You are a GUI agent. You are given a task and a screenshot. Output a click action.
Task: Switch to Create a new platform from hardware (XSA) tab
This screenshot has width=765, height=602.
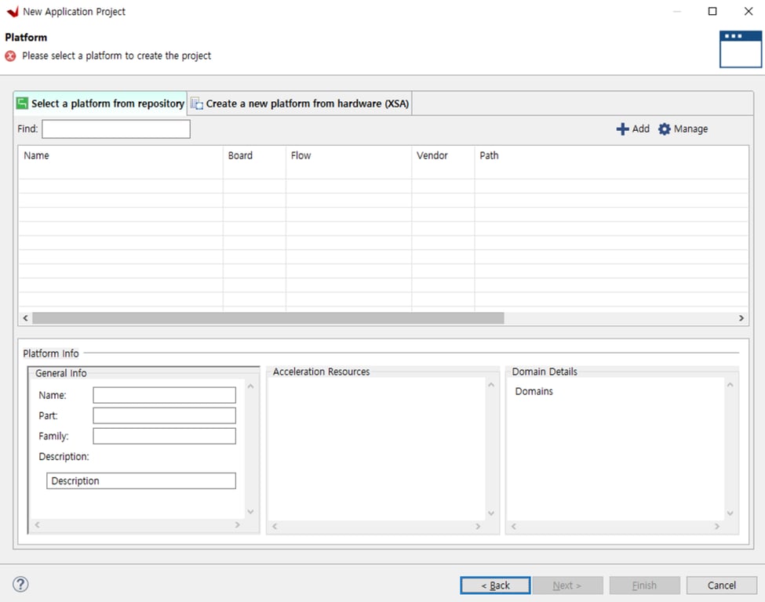(300, 103)
